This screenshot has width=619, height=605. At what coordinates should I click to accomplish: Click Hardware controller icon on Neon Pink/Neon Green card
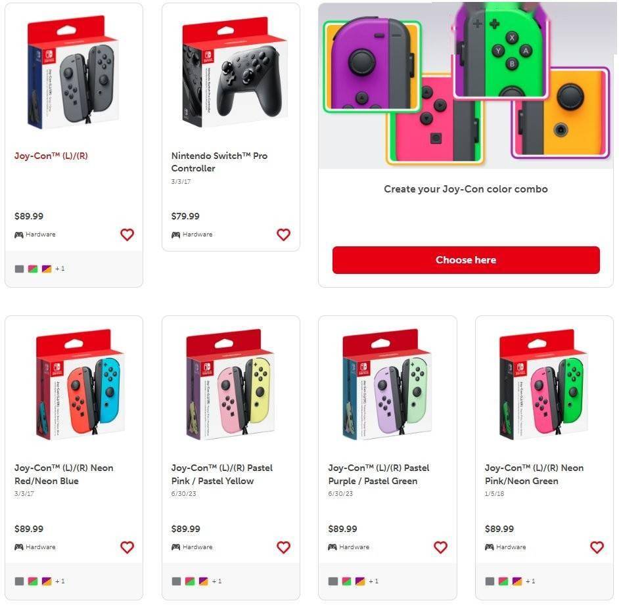489,547
